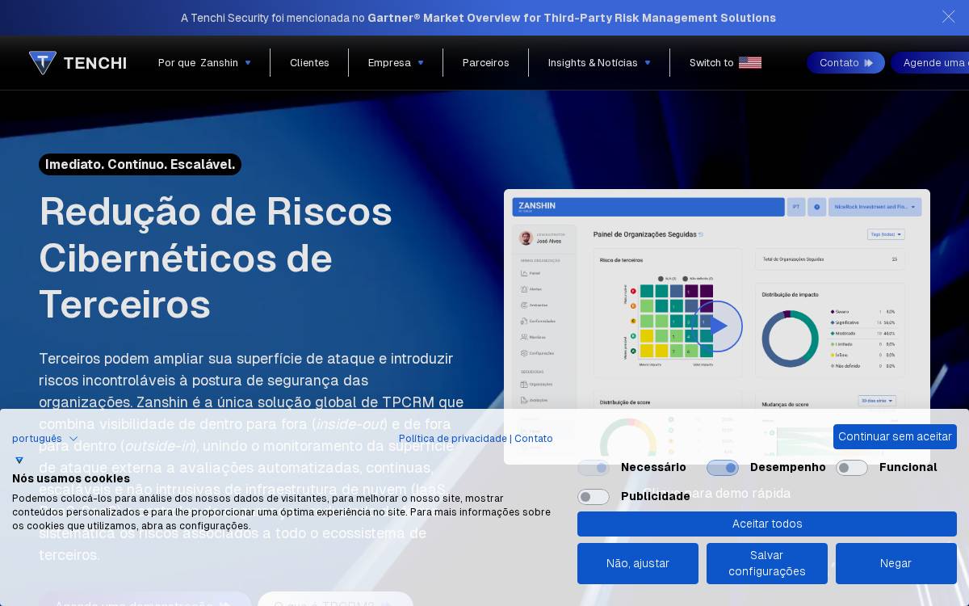Enable the Publicidade cookie toggle
The height and width of the screenshot is (606, 969).
click(x=594, y=497)
